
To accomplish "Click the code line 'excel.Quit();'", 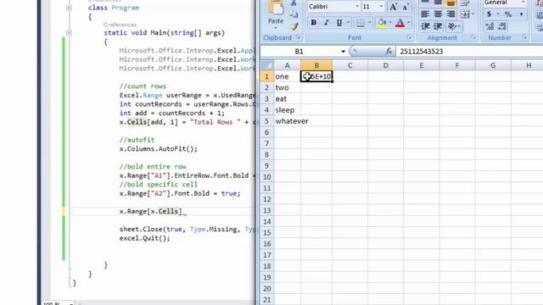I will (x=145, y=238).
